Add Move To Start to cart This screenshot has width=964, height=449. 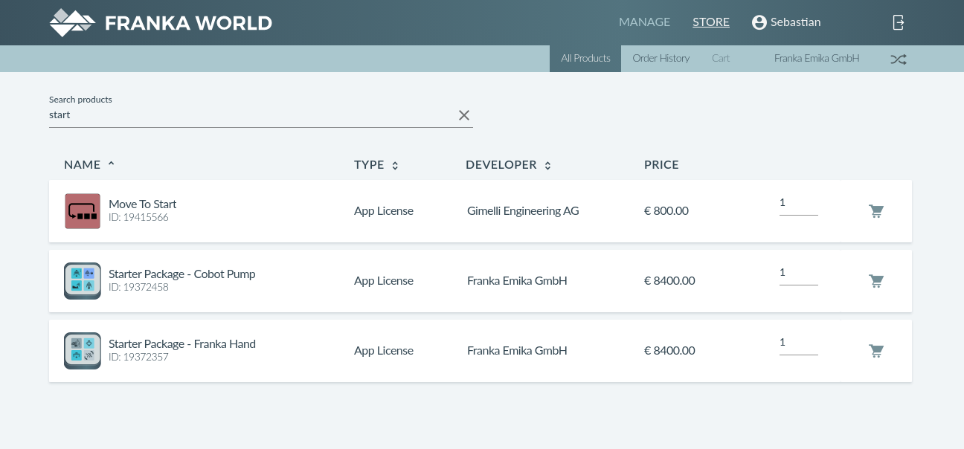[x=876, y=211]
